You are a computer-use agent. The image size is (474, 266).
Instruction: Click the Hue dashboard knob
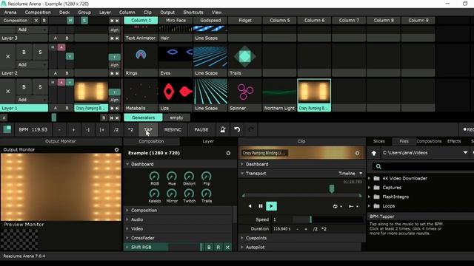tap(172, 176)
